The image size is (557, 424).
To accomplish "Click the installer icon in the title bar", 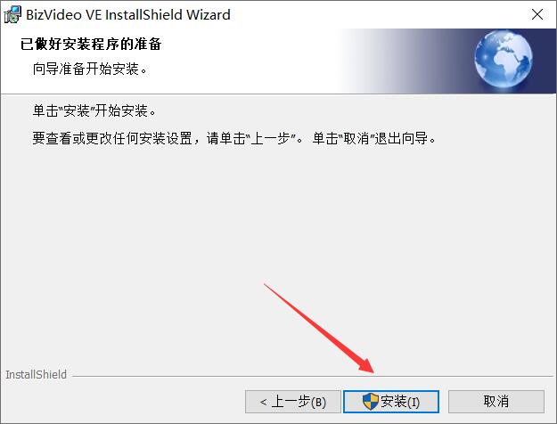I will pos(12,14).
